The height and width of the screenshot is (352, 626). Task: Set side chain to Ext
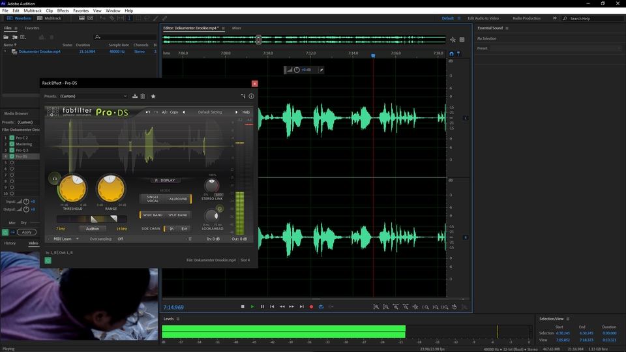tap(184, 229)
